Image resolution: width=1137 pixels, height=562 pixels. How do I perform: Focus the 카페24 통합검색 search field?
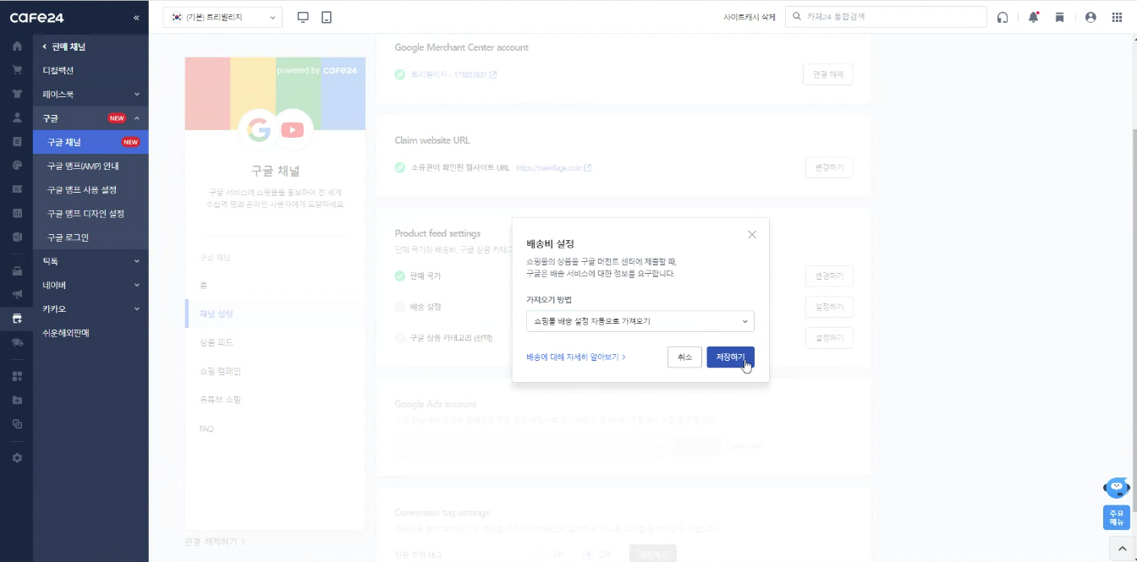tap(886, 17)
